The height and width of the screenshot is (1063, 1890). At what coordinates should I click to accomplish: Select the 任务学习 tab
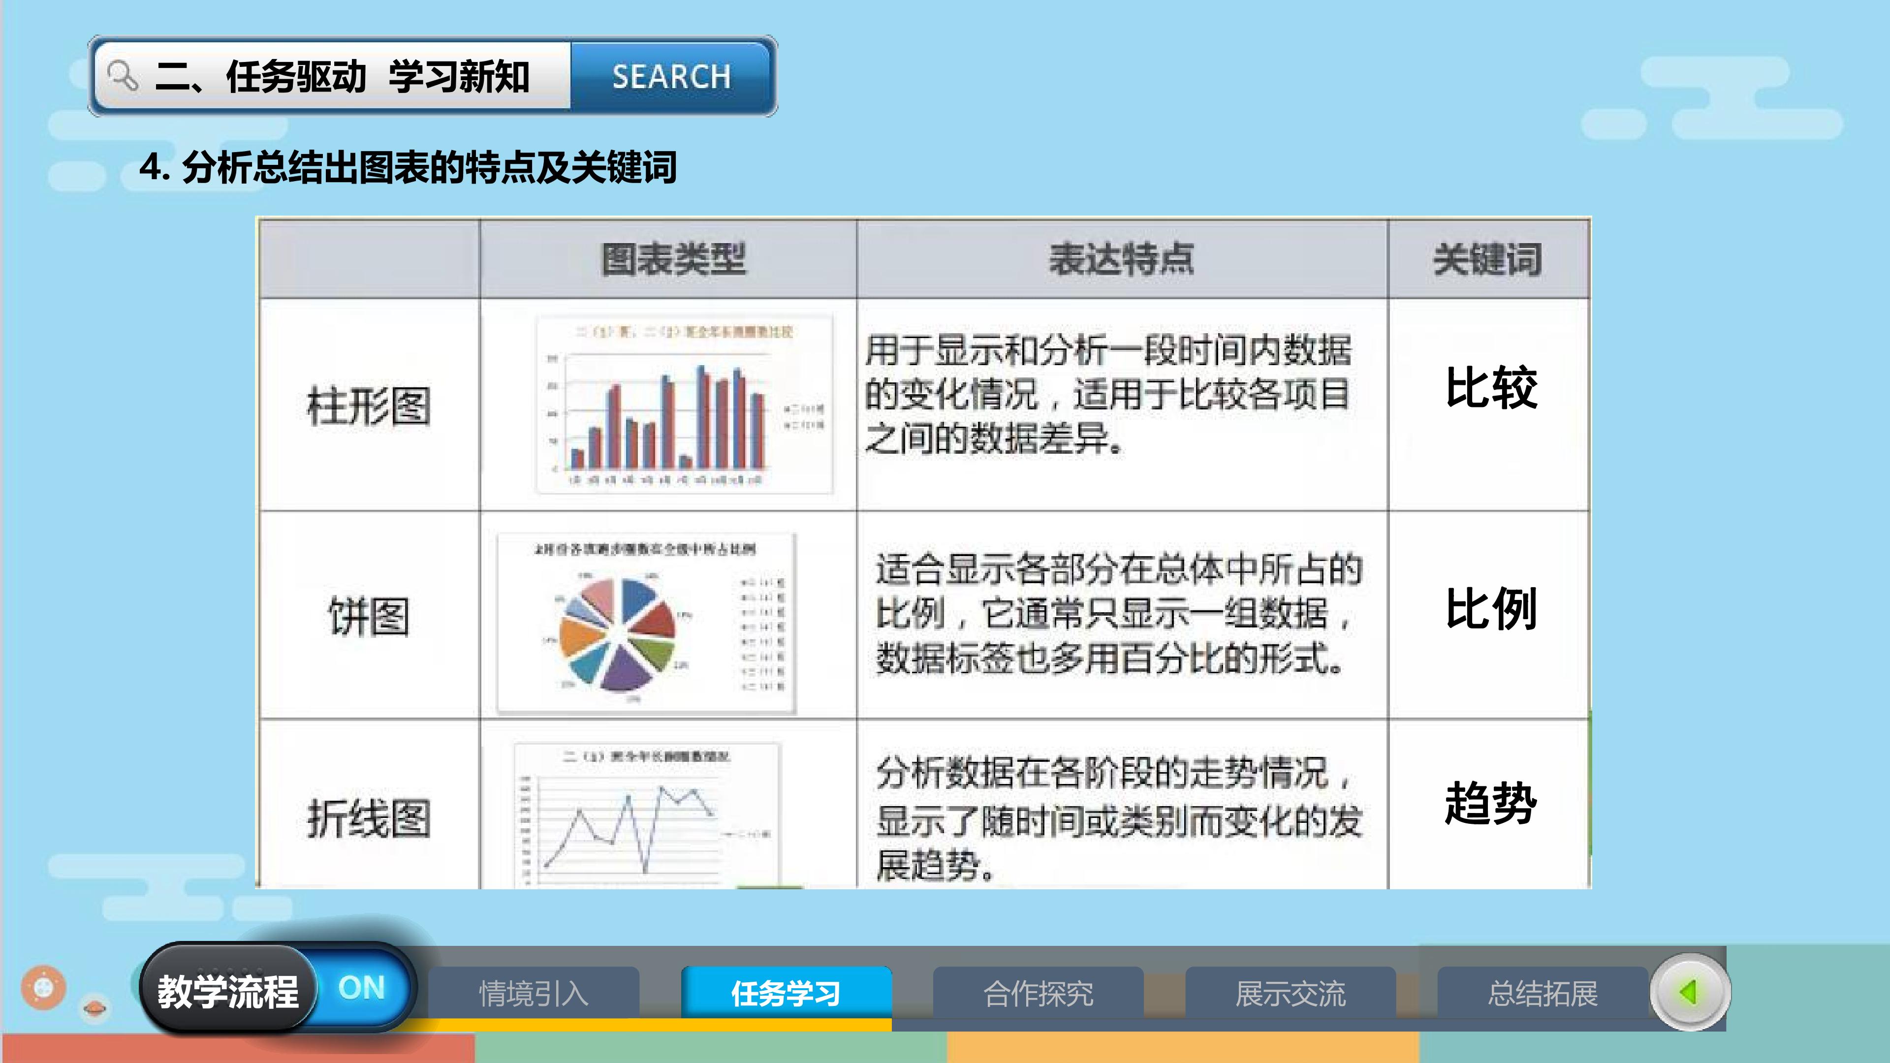tap(786, 993)
